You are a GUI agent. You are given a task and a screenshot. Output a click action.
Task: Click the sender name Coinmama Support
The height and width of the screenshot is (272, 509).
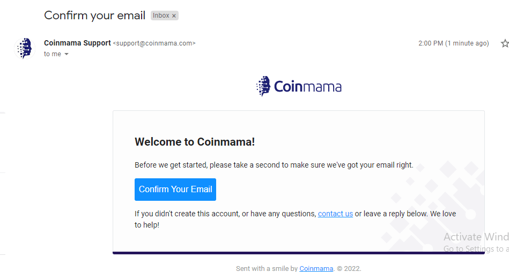coord(77,43)
